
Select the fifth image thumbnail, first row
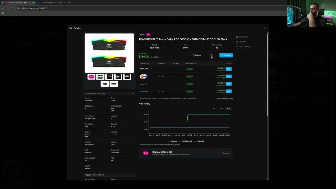pos(127,77)
